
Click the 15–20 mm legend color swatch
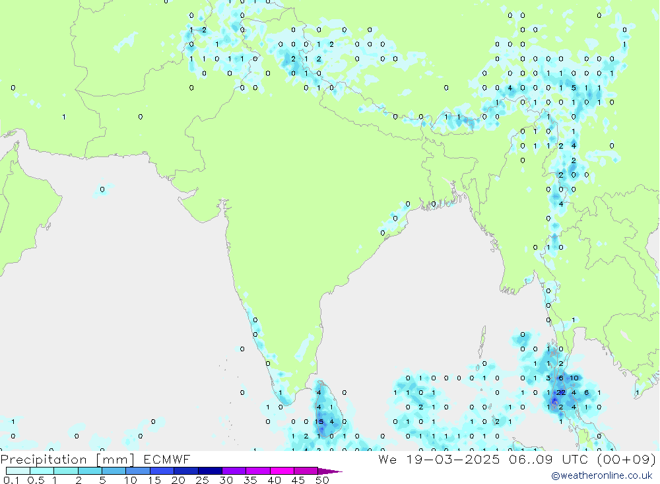click(x=162, y=471)
